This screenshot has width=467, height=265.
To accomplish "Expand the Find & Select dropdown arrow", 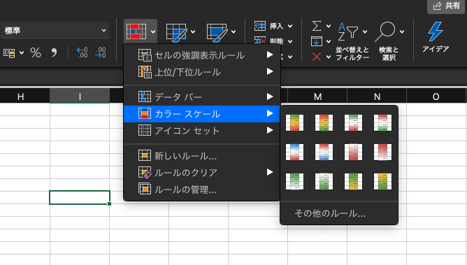I will tap(402, 31).
